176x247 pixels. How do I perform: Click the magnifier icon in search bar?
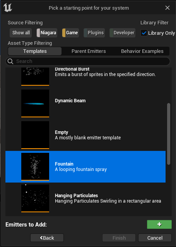click(x=10, y=61)
